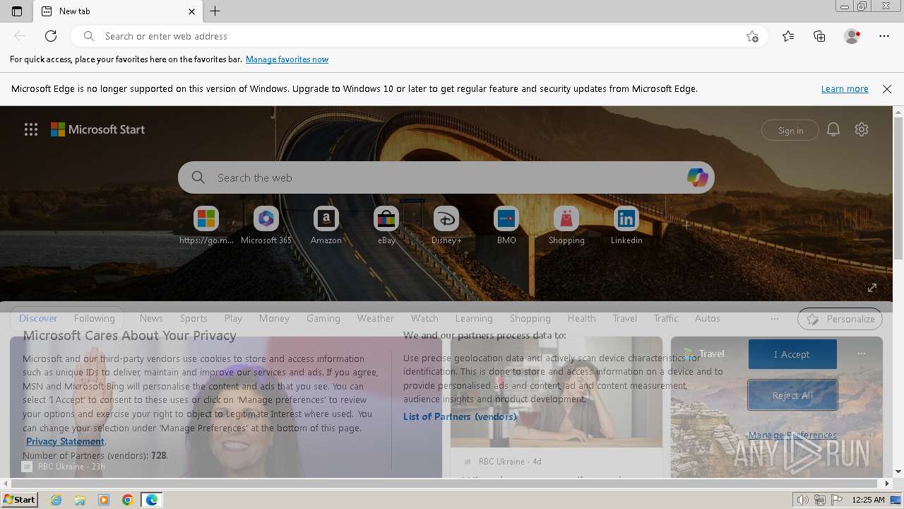Open the Collections panel
Screen dimensions: 904x509
tap(819, 36)
